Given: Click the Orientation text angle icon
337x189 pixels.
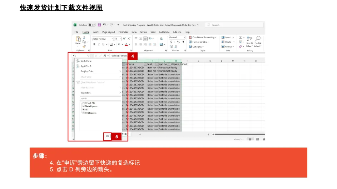Looking at the screenshot, I should 150,39.
